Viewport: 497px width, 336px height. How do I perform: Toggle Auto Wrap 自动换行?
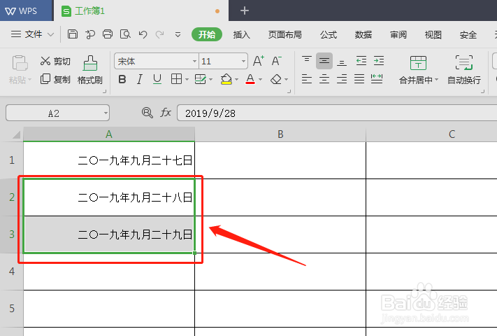point(464,70)
